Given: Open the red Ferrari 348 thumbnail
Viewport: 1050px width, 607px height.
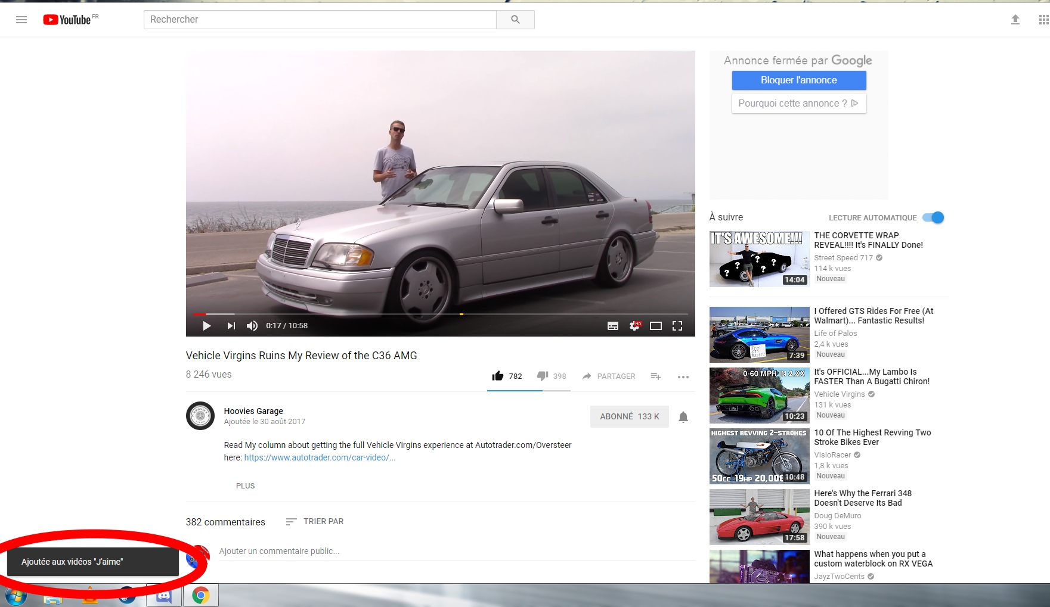Looking at the screenshot, I should coord(760,517).
